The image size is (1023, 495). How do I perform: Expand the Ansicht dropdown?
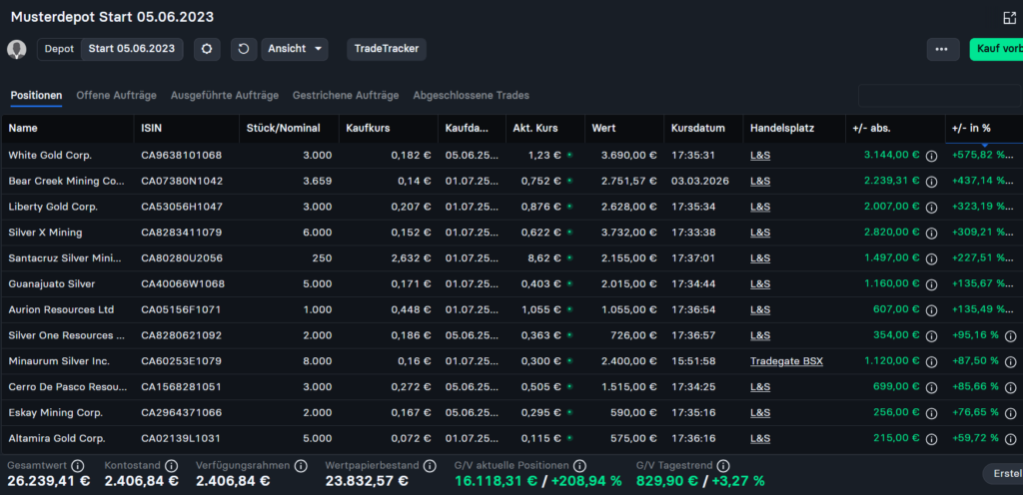pyautogui.click(x=295, y=49)
